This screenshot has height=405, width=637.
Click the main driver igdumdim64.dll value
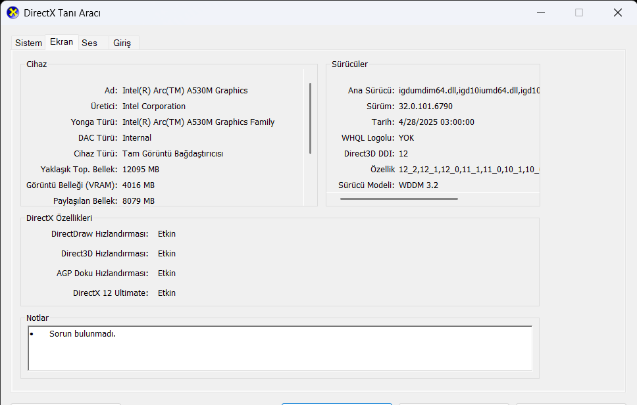point(469,91)
